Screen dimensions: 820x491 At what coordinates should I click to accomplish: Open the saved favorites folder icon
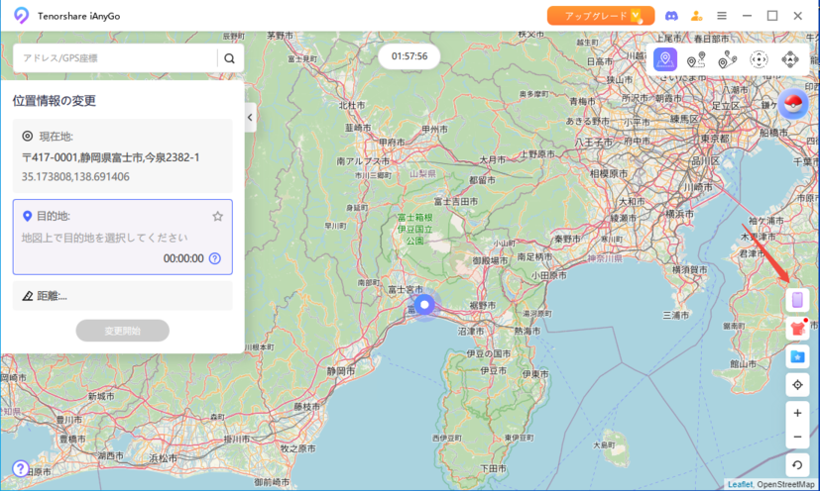[797, 356]
